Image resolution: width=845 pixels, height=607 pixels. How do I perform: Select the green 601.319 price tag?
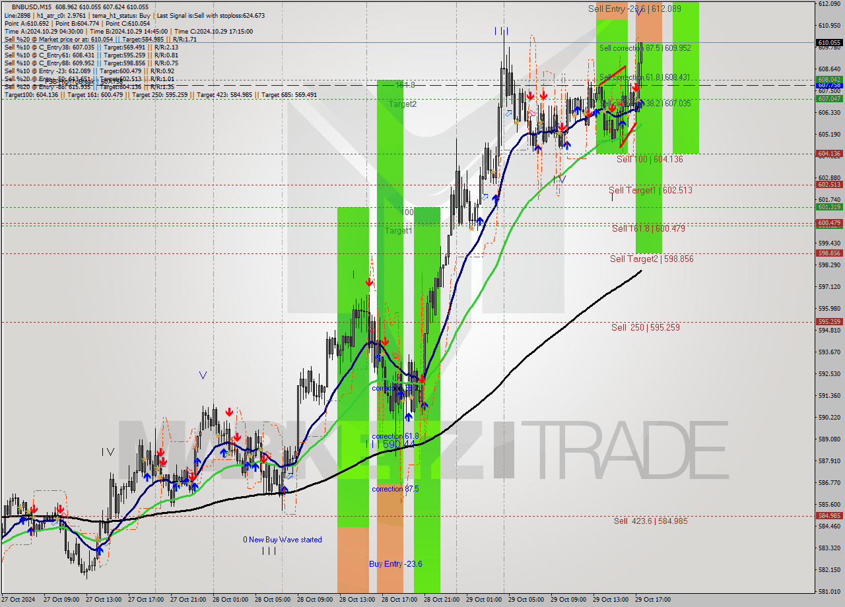point(829,207)
